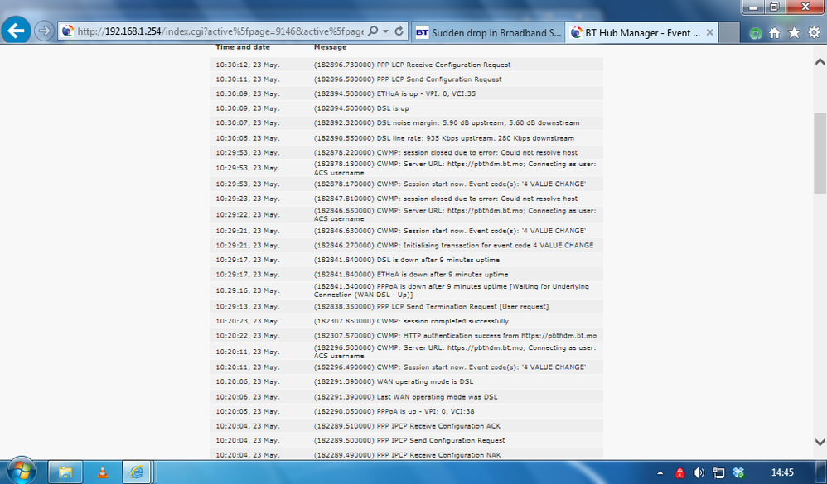Click the 'Message' column header
827x484 pixels.
330,47
